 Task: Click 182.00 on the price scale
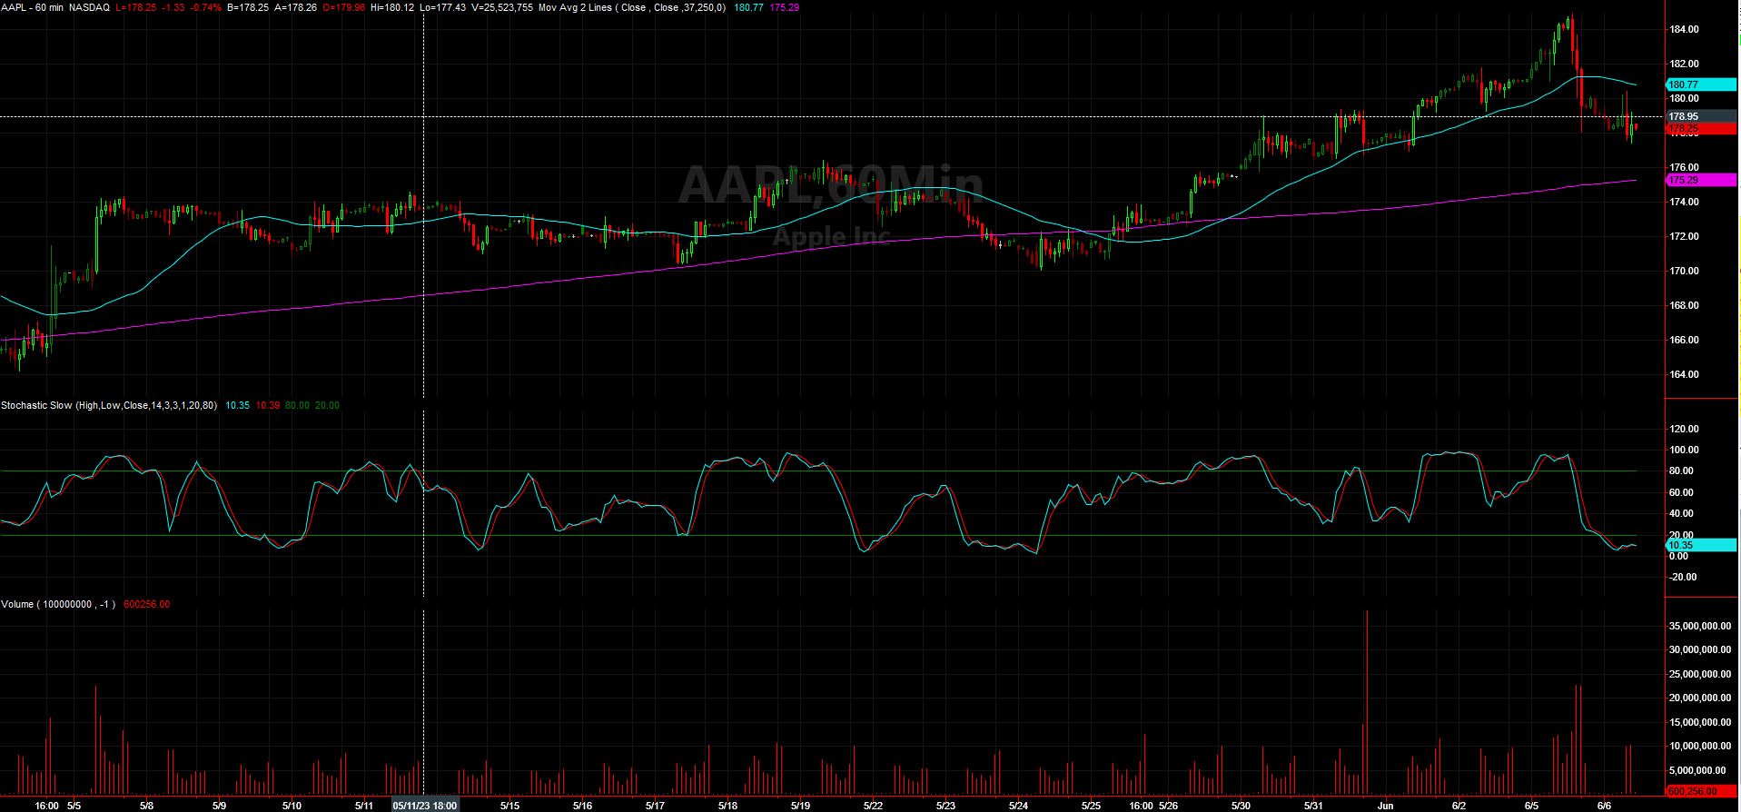[1684, 64]
